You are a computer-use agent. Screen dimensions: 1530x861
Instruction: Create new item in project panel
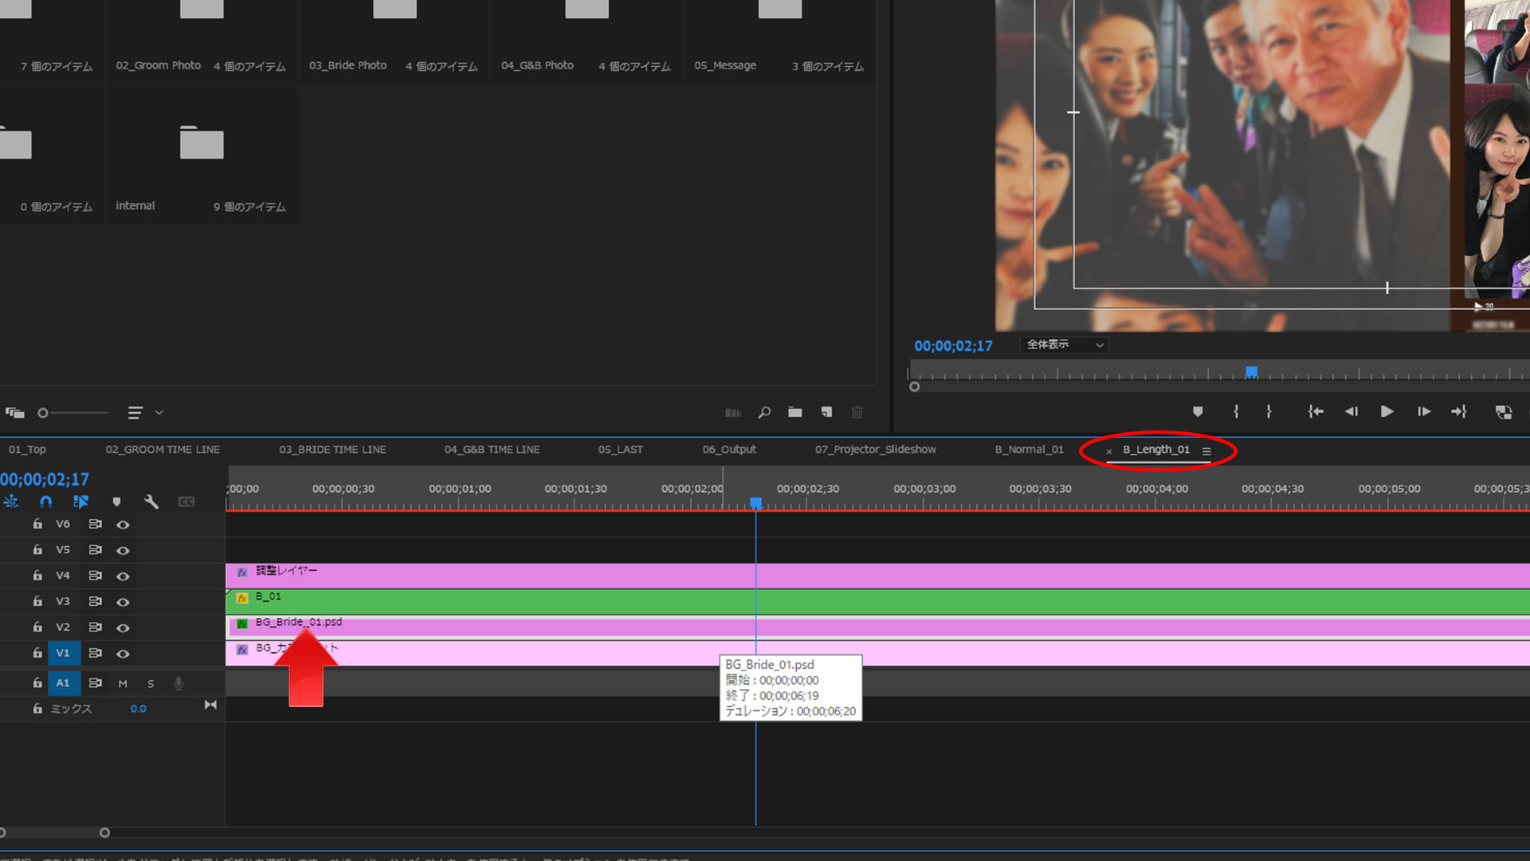coord(826,412)
